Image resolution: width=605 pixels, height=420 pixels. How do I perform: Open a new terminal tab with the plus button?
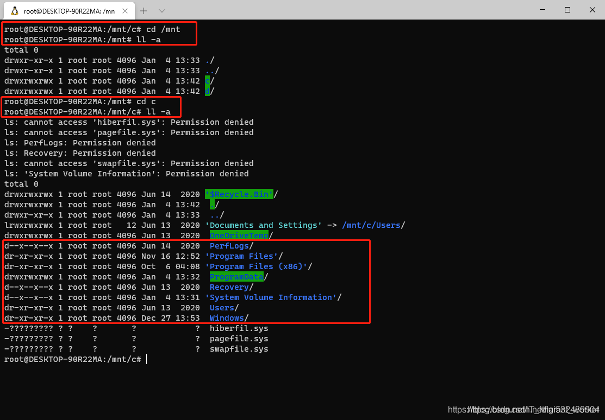(144, 11)
